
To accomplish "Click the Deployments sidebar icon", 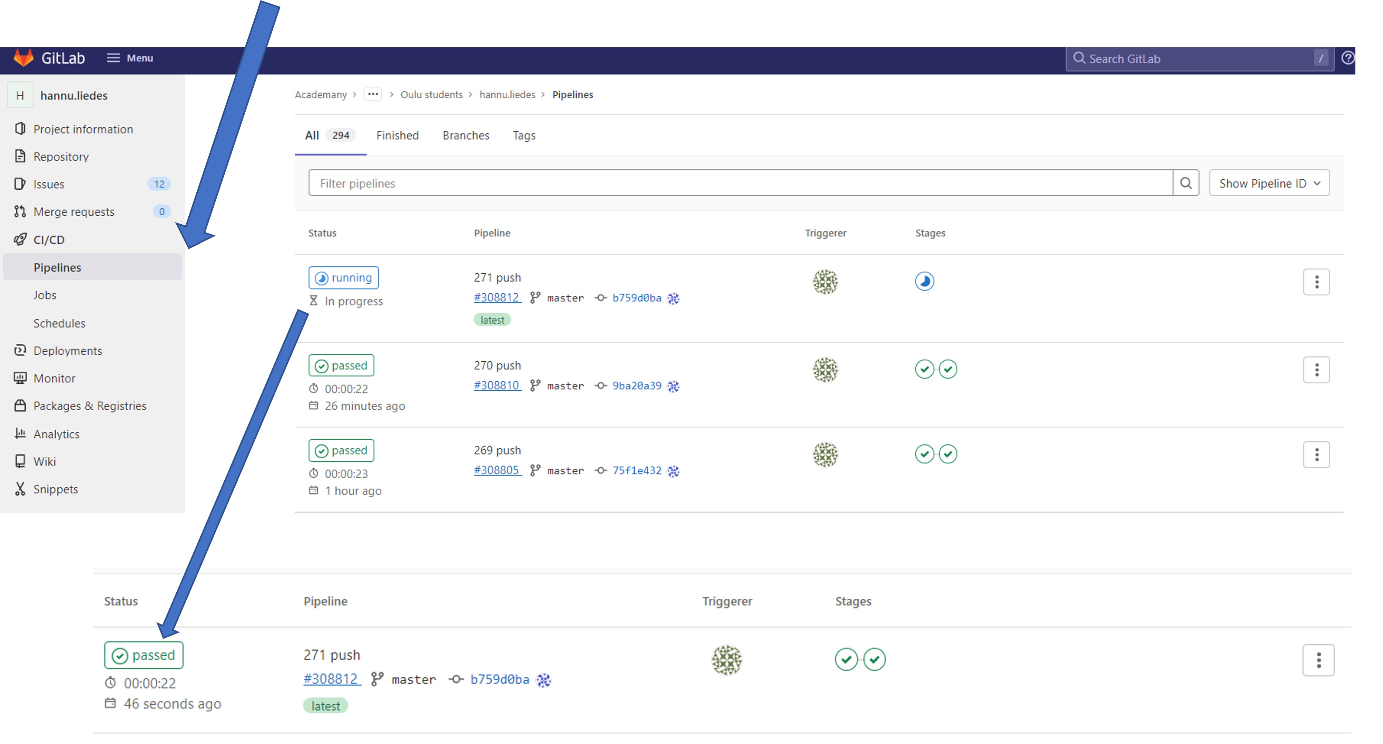I will click(20, 350).
